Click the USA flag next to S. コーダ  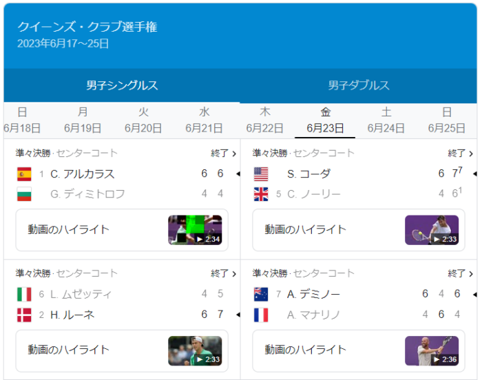[261, 173]
